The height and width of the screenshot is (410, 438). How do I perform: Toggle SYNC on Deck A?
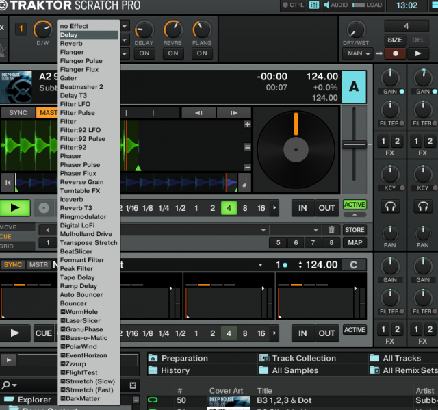click(18, 113)
